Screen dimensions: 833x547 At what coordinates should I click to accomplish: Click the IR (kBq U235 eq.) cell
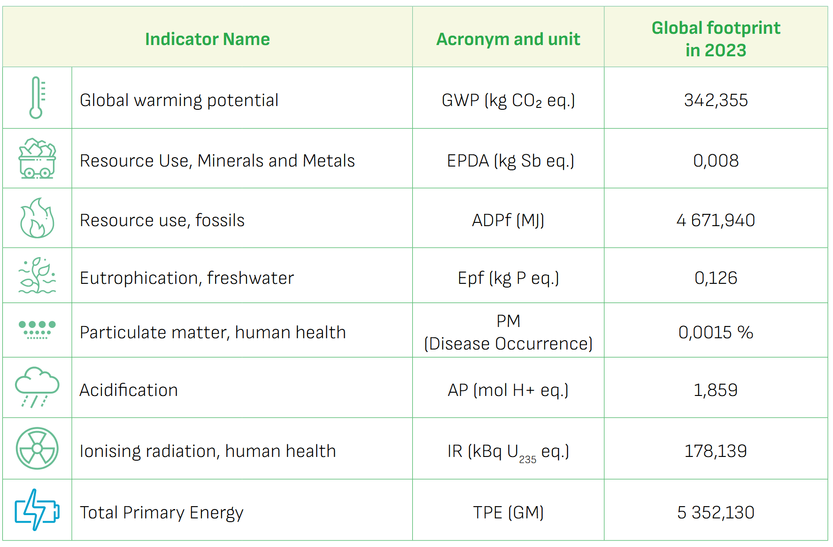point(508,452)
